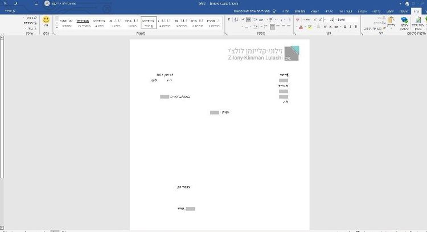Click the yellow text highlight icon
The image size is (427, 232).
coord(310,27)
